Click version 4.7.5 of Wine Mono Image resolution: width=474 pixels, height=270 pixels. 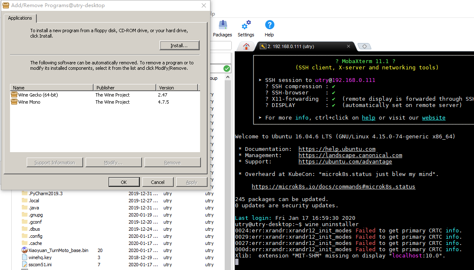pyautogui.click(x=164, y=102)
